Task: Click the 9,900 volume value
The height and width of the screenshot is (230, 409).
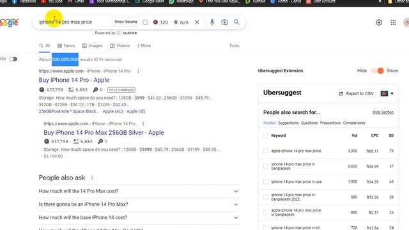Action: 352,151
